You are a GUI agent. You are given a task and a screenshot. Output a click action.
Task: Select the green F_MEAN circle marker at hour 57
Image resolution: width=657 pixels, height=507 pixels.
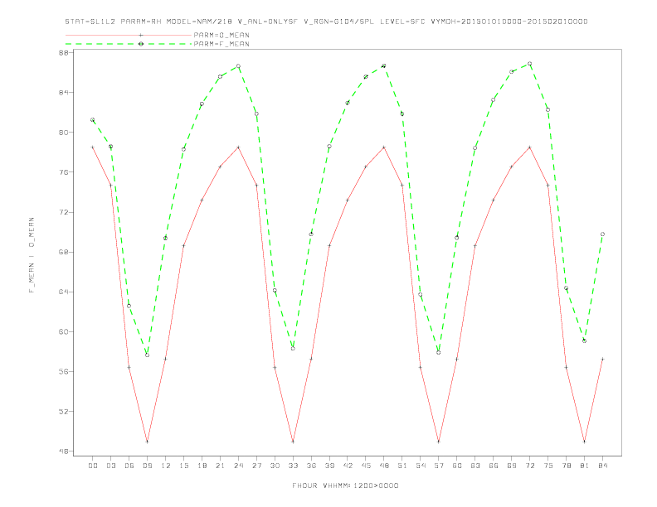(x=439, y=353)
